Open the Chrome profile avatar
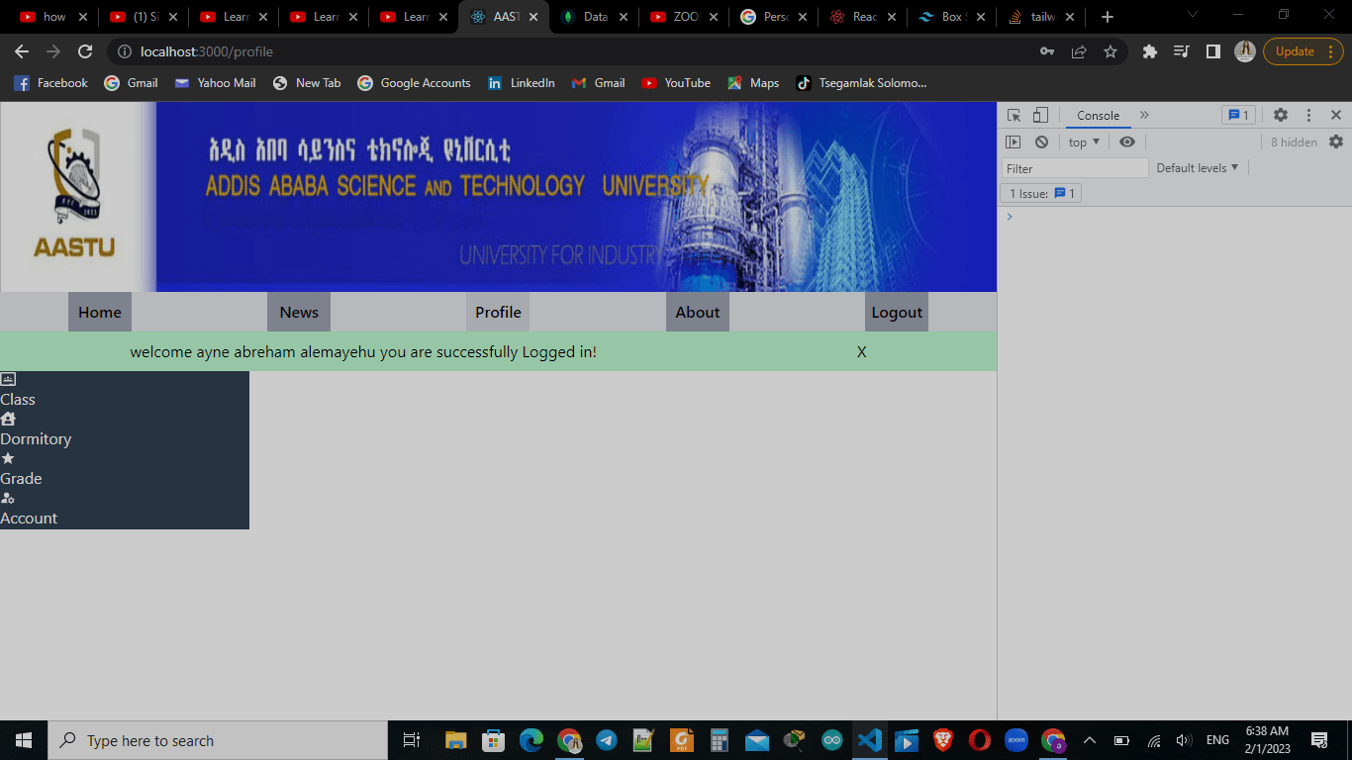 pos(1245,51)
